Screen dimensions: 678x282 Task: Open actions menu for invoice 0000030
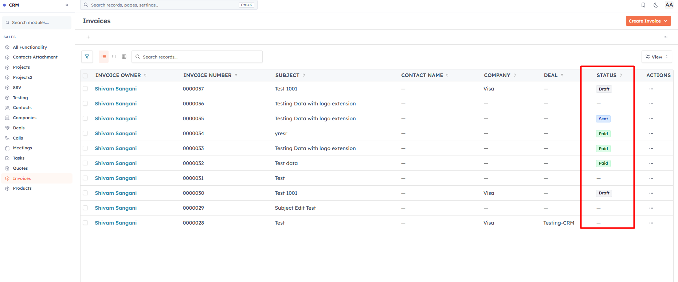651,193
